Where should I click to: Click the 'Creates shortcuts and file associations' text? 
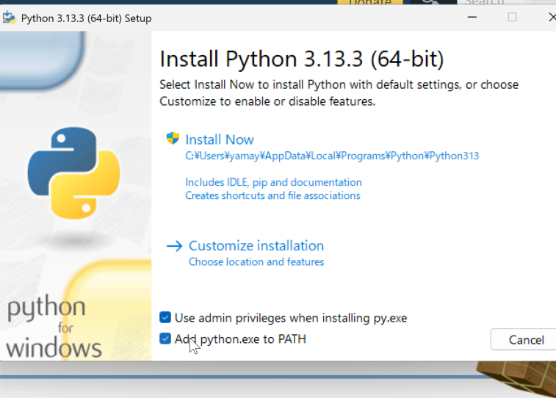[x=272, y=195]
